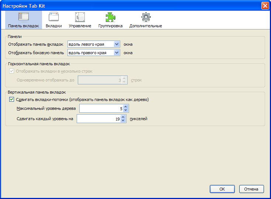Confirm settings with the OK button
Screen dimensions: 271x199
click(x=222, y=189)
